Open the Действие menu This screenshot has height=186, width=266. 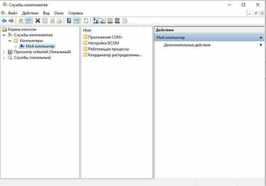[30, 13]
